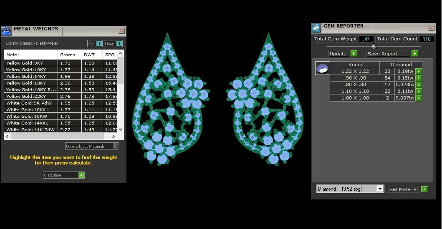442x229 pixels.
Task: Click the Metal Weights panel scale icon
Action: pyautogui.click(x=6, y=31)
